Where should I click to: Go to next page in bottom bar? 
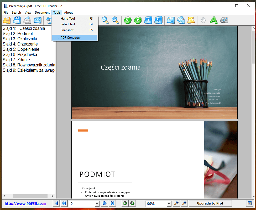pos(105,203)
